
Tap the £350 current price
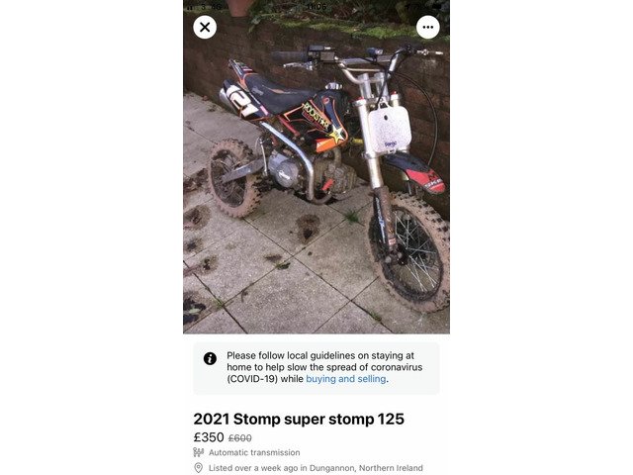tap(209, 437)
